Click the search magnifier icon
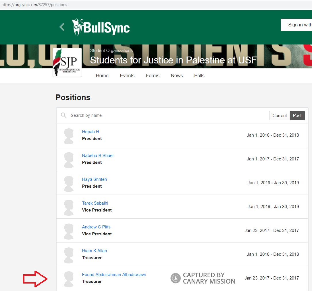Image resolution: width=312 pixels, height=291 pixels. pyautogui.click(x=63, y=115)
